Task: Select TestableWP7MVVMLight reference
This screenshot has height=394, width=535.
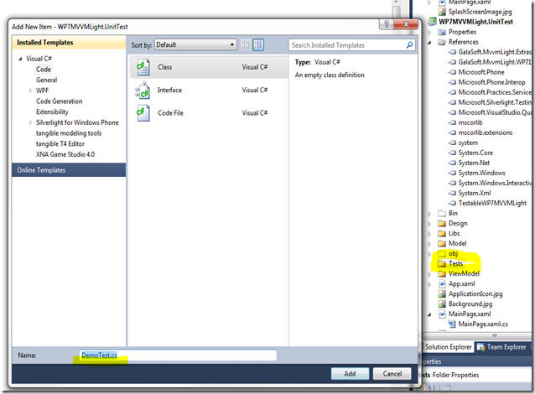Action: click(492, 204)
